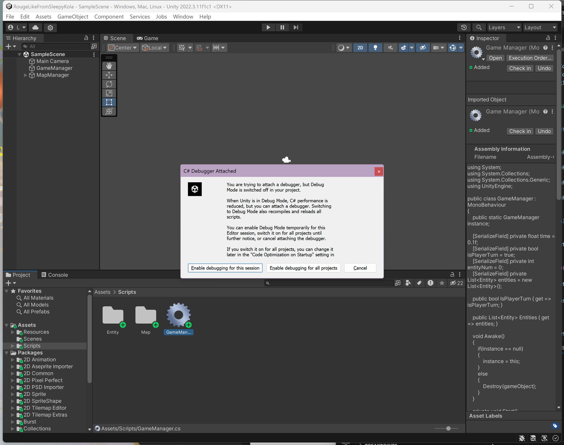Image resolution: width=564 pixels, height=445 pixels.
Task: Open the Layers dropdown
Action: [x=504, y=27]
